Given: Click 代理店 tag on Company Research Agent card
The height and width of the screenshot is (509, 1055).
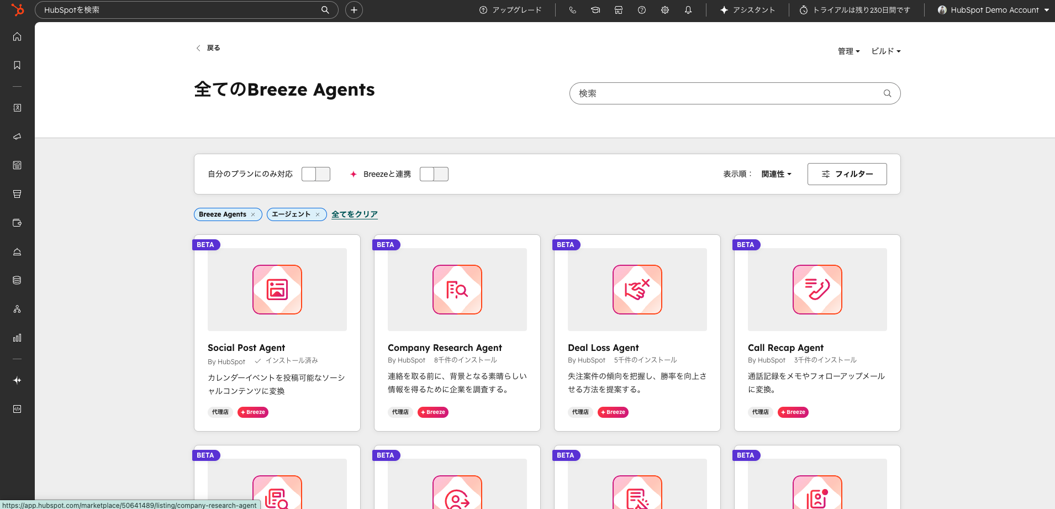Looking at the screenshot, I should point(400,412).
